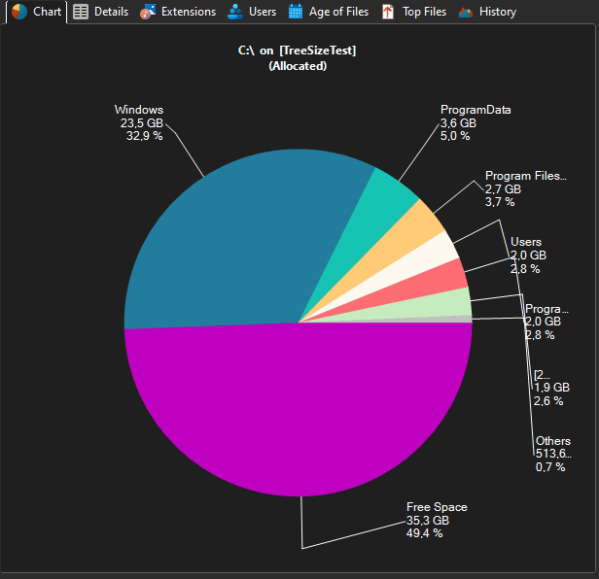Switch to the History tab
Viewport: 599px width, 579px height.
click(497, 12)
